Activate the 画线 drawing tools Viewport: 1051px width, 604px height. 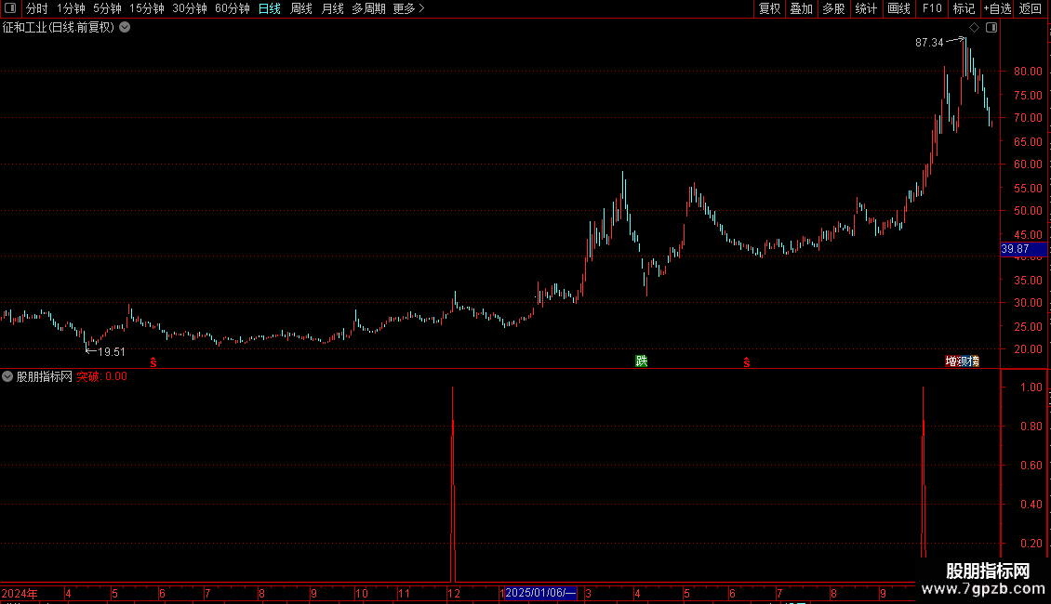pos(898,8)
